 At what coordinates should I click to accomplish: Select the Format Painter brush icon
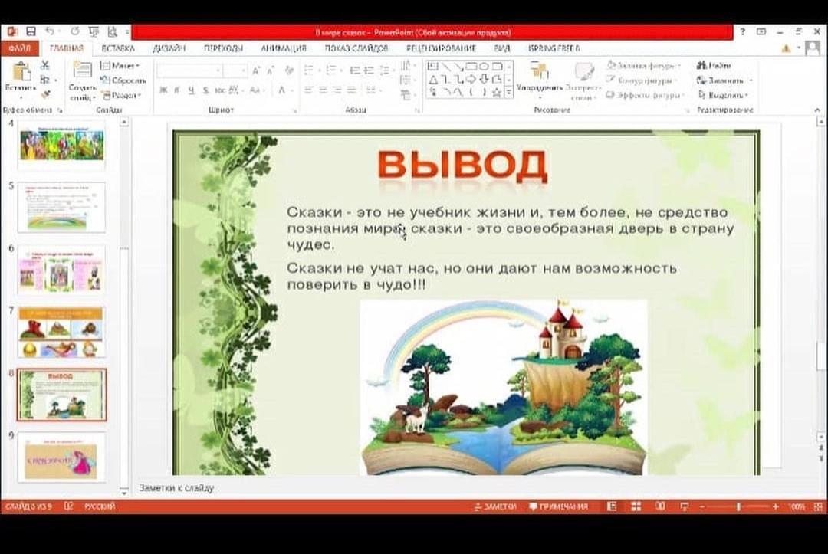click(44, 95)
